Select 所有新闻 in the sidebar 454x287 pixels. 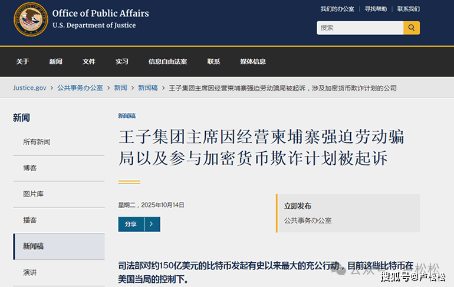pyautogui.click(x=37, y=142)
